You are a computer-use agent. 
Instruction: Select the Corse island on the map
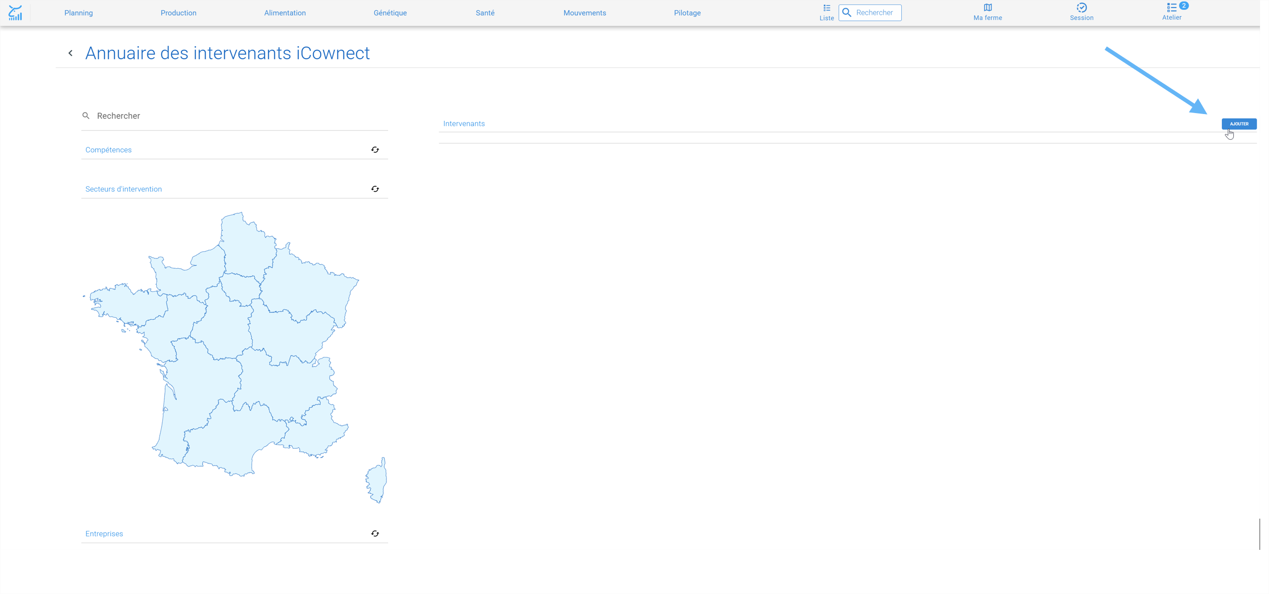coord(377,480)
